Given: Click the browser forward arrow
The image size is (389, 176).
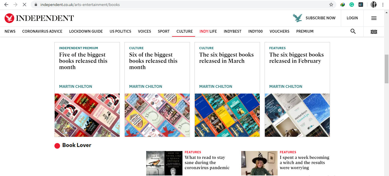Looking at the screenshot, I should coord(15,5).
